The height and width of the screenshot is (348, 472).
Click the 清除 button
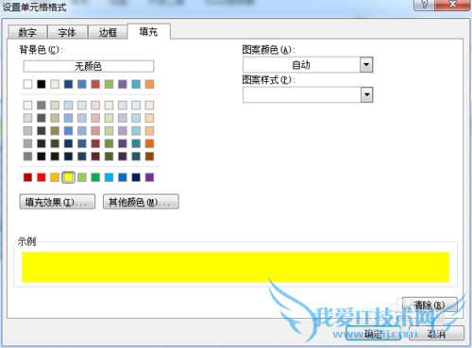tap(430, 305)
